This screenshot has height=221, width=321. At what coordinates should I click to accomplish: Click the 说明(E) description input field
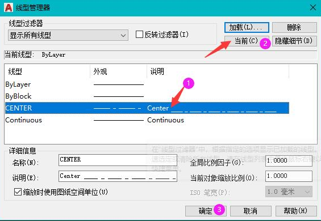(x=118, y=176)
